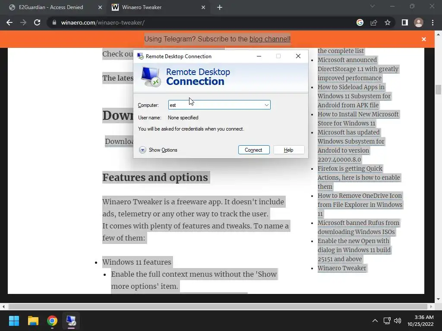
Task: Click Remote Desktop taskbar icon
Action: [x=71, y=321]
